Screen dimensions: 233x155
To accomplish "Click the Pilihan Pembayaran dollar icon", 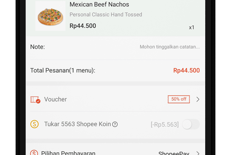I will 34,152.
